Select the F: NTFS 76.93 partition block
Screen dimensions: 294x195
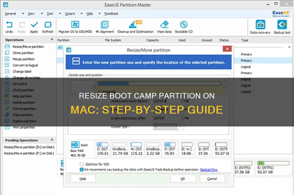[x=170, y=149]
